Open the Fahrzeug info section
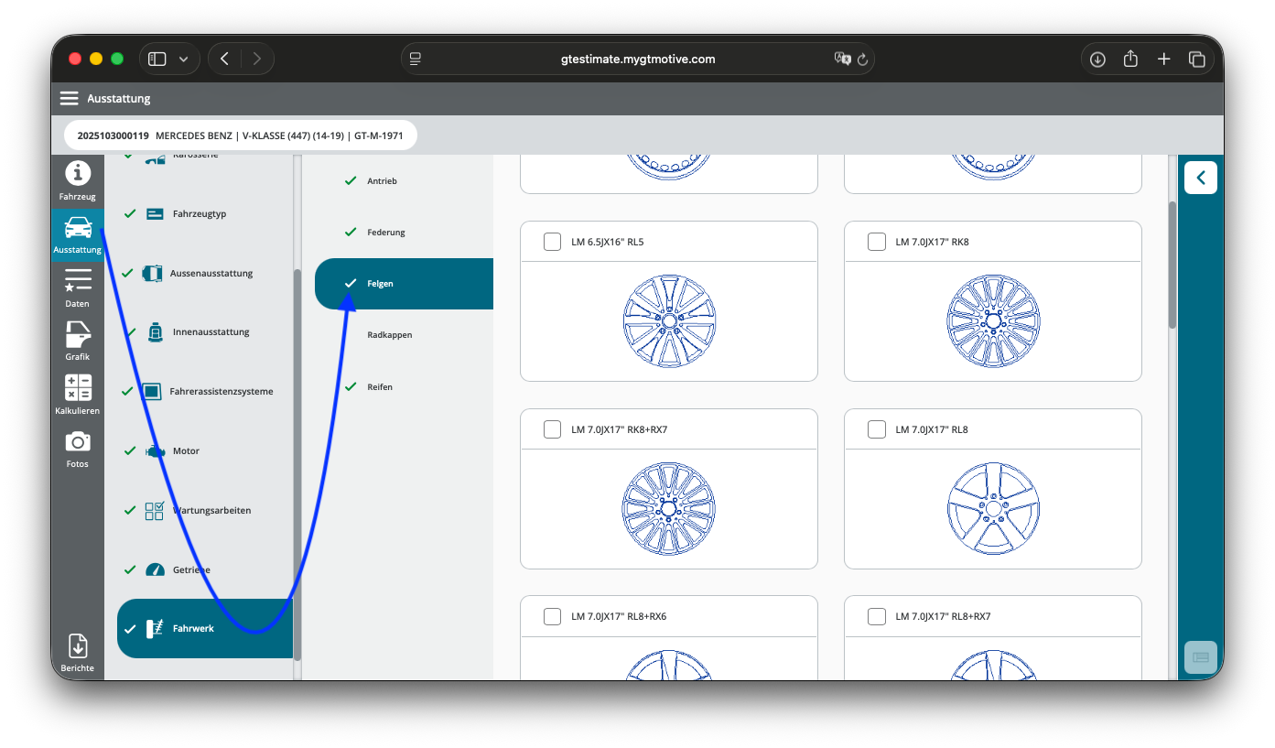 78,180
